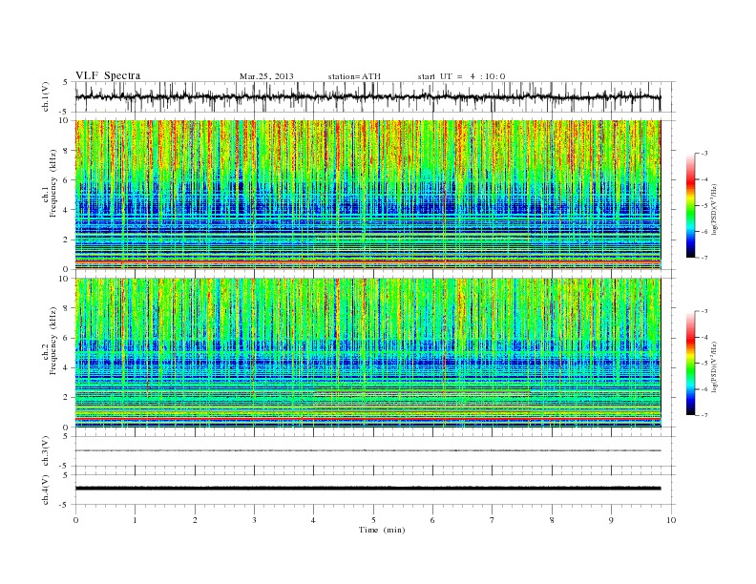Click the "ch.3(V)" axis label

coord(46,451)
